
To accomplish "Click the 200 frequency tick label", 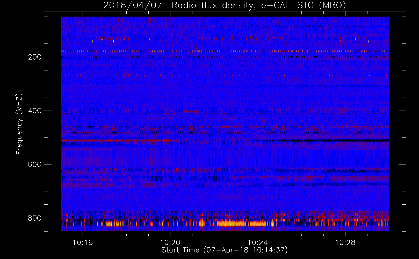I will point(35,57).
